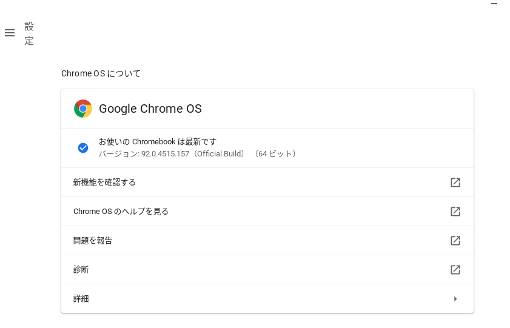Open the 診断 entry label
This screenshot has height=328, width=510.
[x=81, y=270]
